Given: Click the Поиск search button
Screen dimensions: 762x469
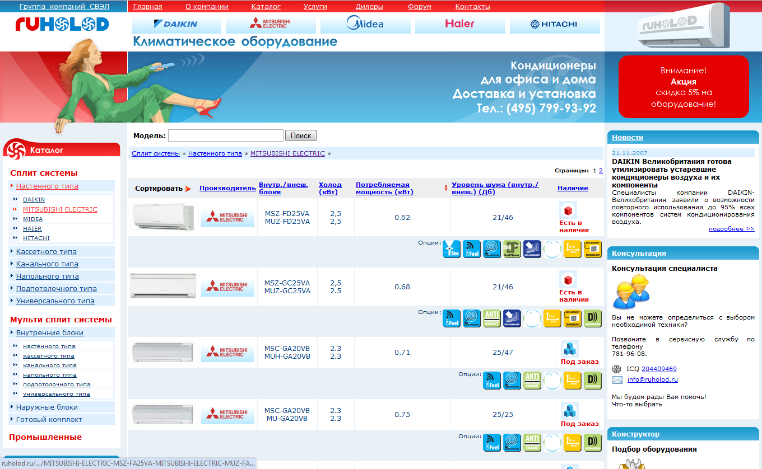Looking at the screenshot, I should click(301, 135).
